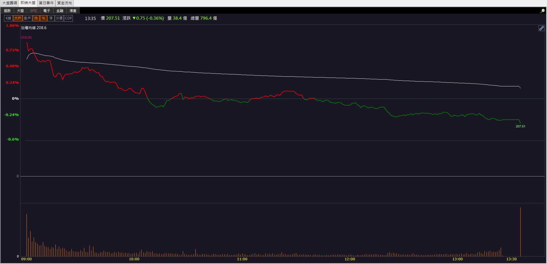The image size is (547, 264).
Task: Toggle the 分價 price distribution button
Action: coord(59,18)
